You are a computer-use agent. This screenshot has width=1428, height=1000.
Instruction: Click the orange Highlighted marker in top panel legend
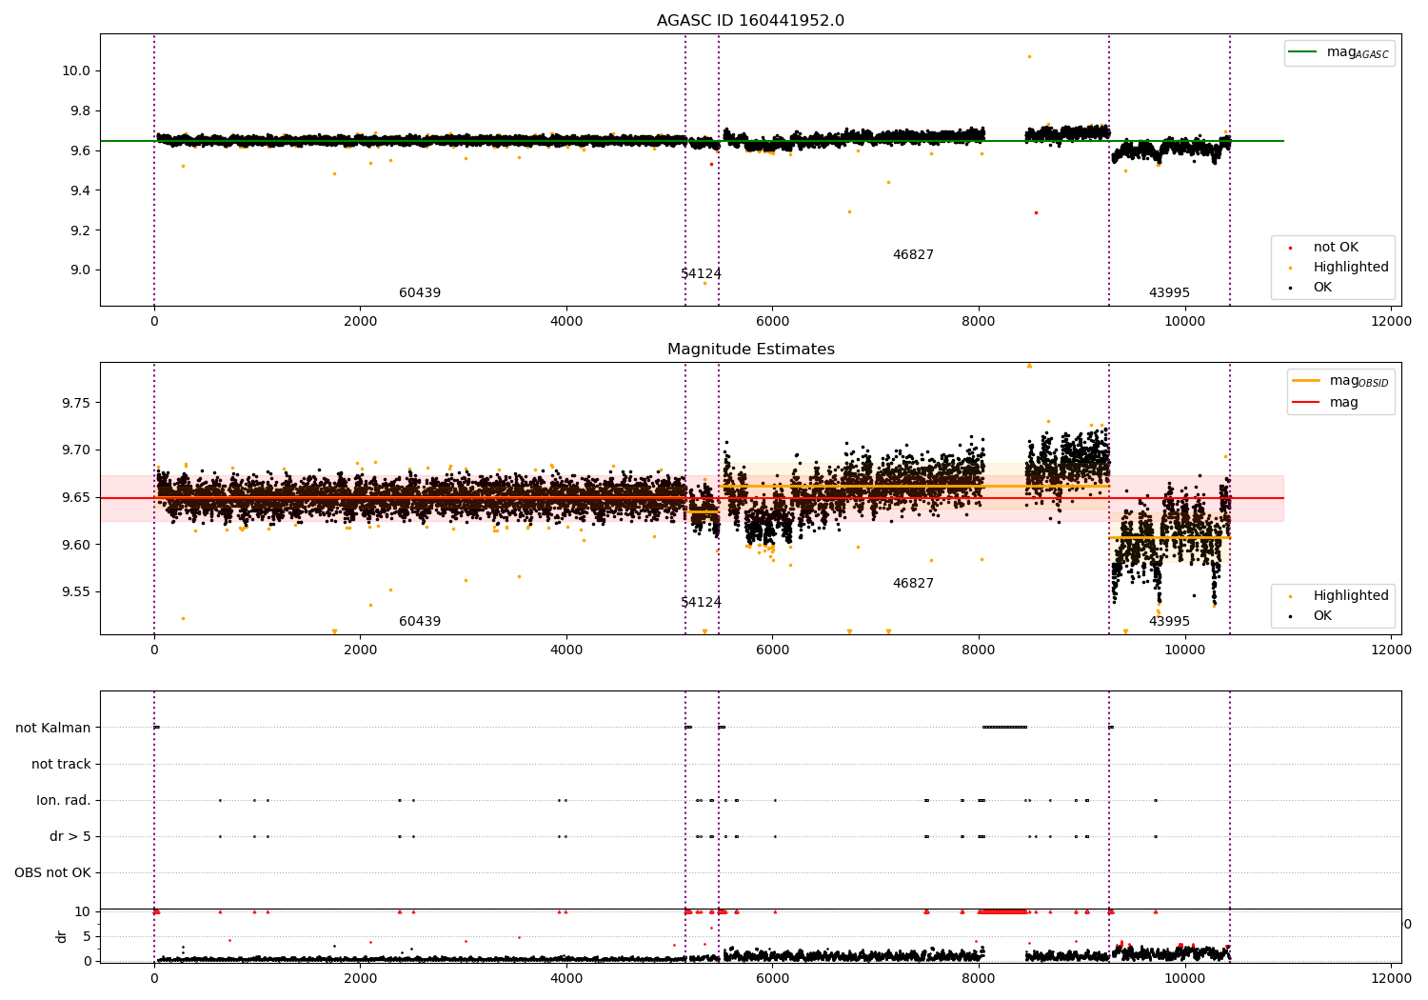click(1290, 268)
